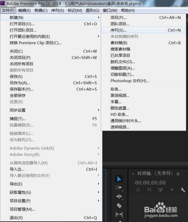Image resolution: width=188 pixels, height=222 pixels.
Task: Select 打开团队项目... menu item
Action: (x=51, y=30)
